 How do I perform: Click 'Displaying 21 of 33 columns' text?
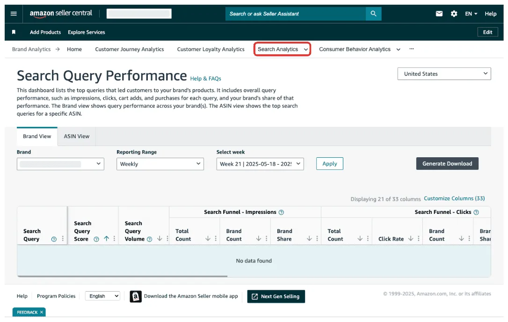385,199
